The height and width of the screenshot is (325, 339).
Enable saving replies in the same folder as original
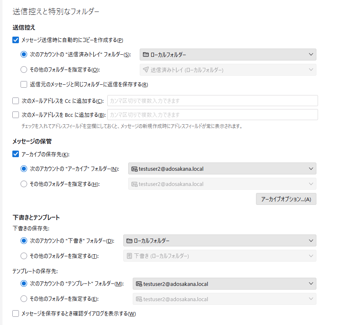[x=24, y=85]
